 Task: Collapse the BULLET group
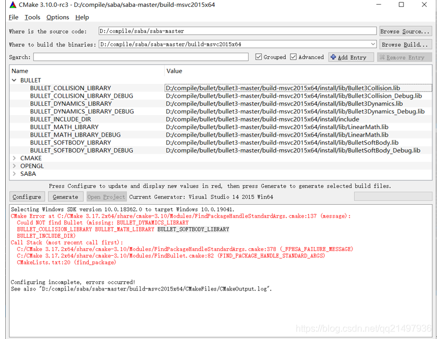(x=14, y=80)
